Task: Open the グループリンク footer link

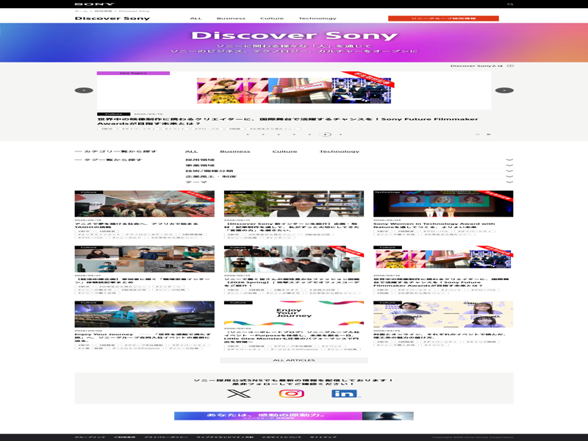Action: click(90, 437)
